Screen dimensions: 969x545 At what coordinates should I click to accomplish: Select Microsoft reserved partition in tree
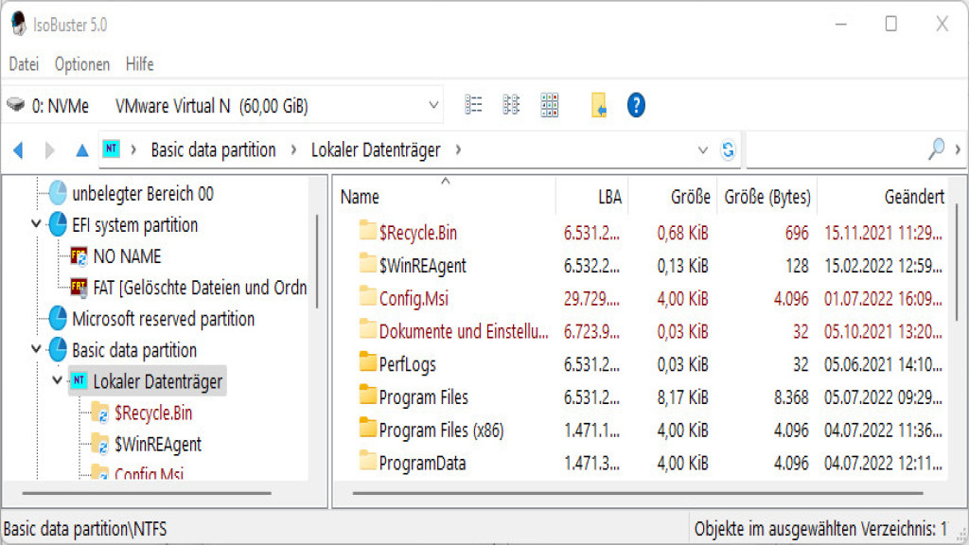pos(163,319)
